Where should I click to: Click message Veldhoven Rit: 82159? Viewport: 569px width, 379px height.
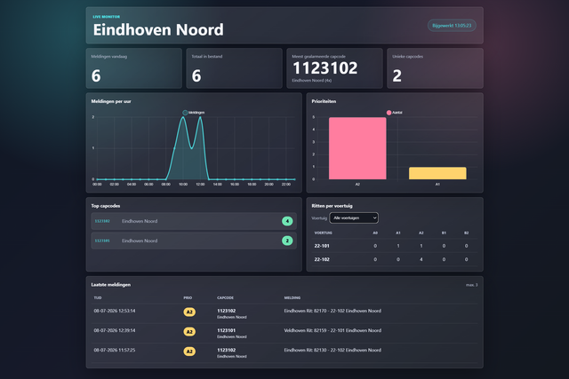pos(333,330)
